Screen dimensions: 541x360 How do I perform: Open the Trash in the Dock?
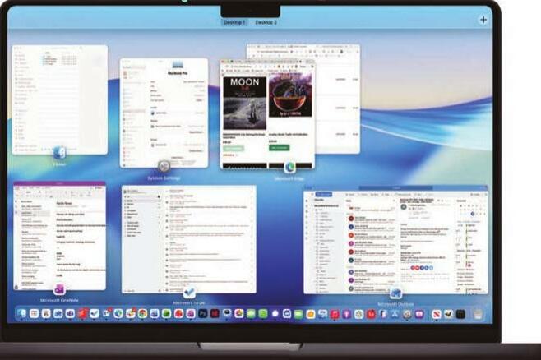[477, 314]
